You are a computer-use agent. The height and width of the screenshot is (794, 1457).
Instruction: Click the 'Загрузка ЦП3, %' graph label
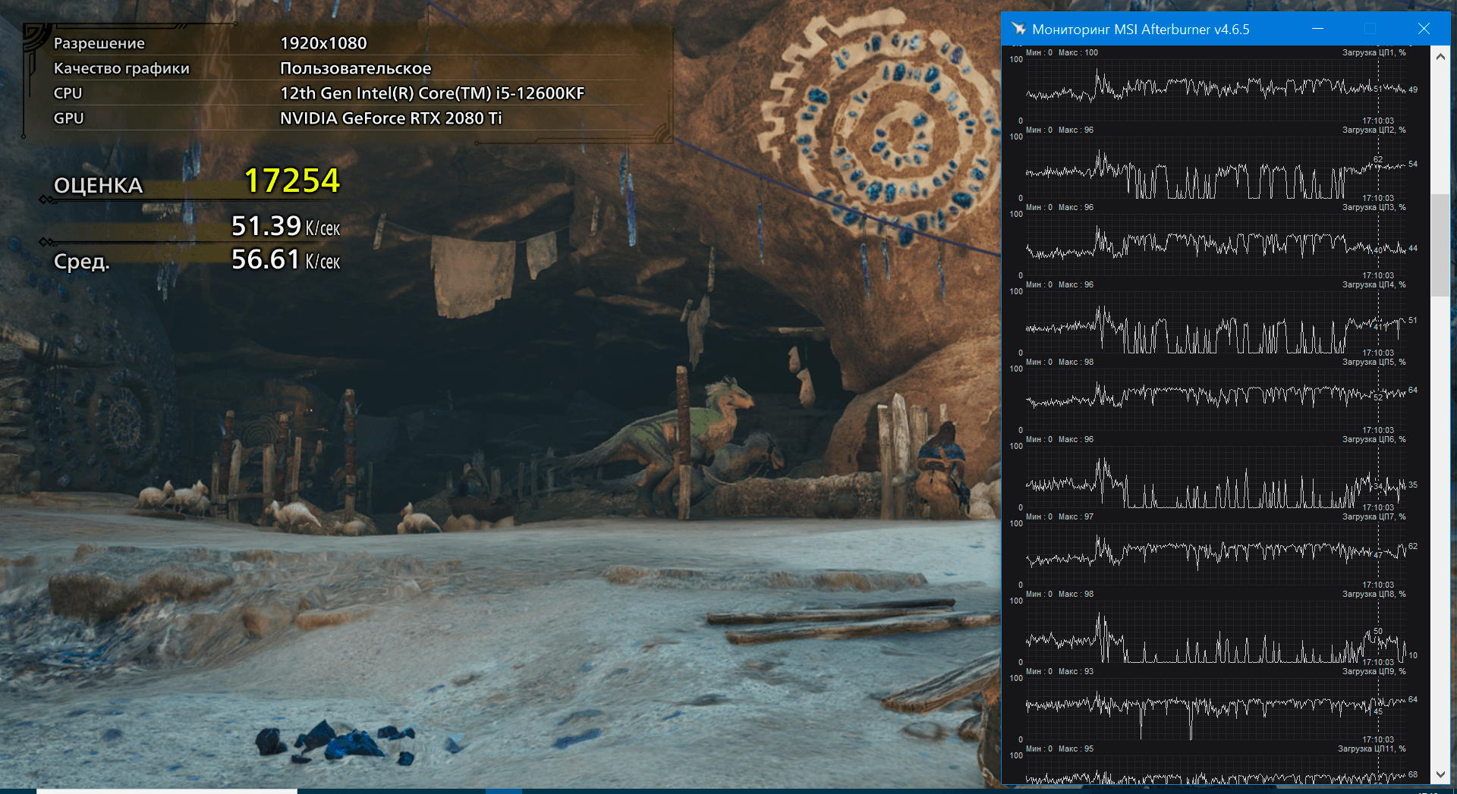(x=1374, y=207)
